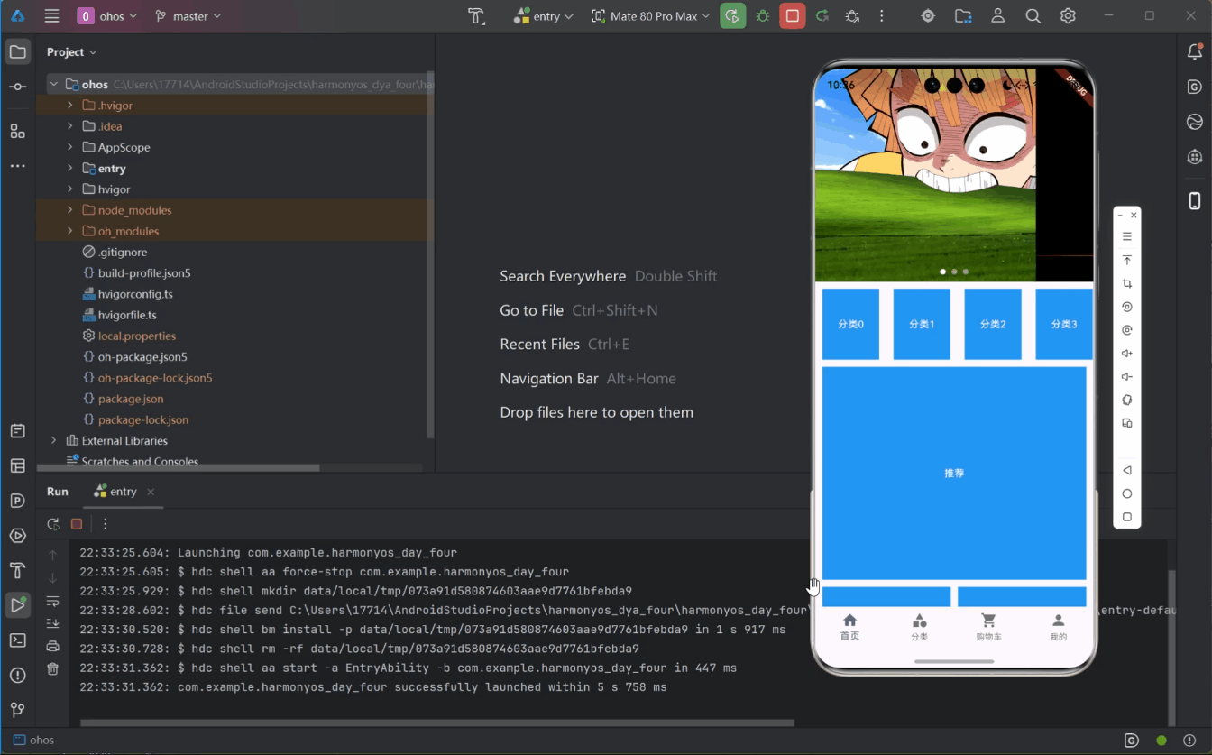Open the main menu hamburger icon

coord(51,16)
